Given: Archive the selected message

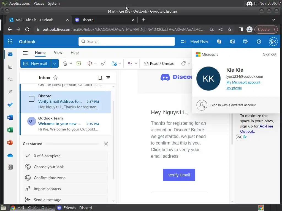Looking at the screenshot, I should coord(78,63).
